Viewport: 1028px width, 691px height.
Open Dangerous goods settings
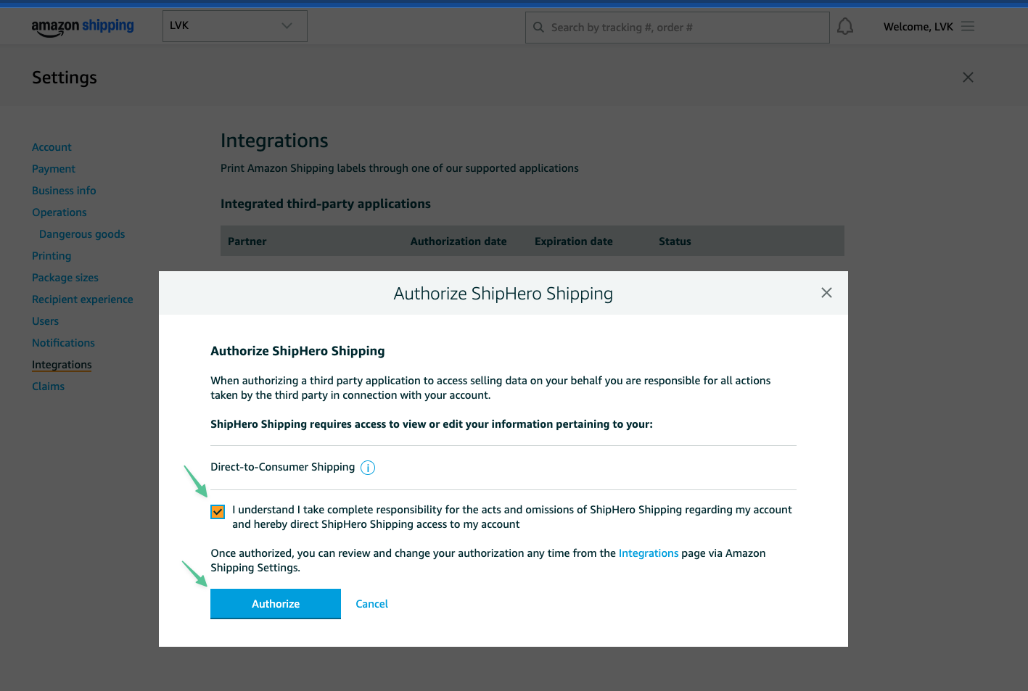tap(82, 234)
